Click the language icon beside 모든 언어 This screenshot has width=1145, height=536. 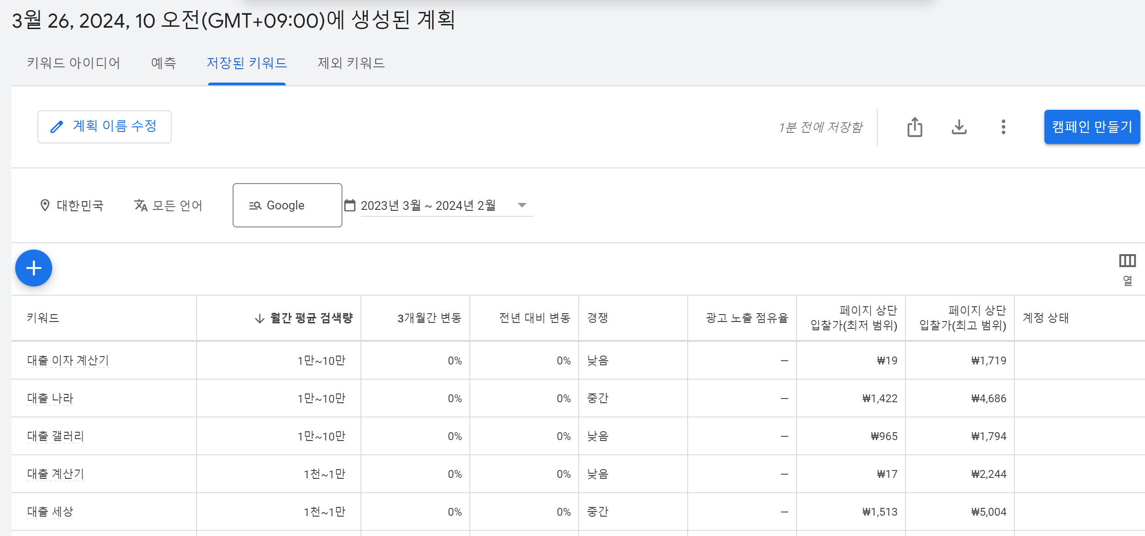pyautogui.click(x=140, y=205)
